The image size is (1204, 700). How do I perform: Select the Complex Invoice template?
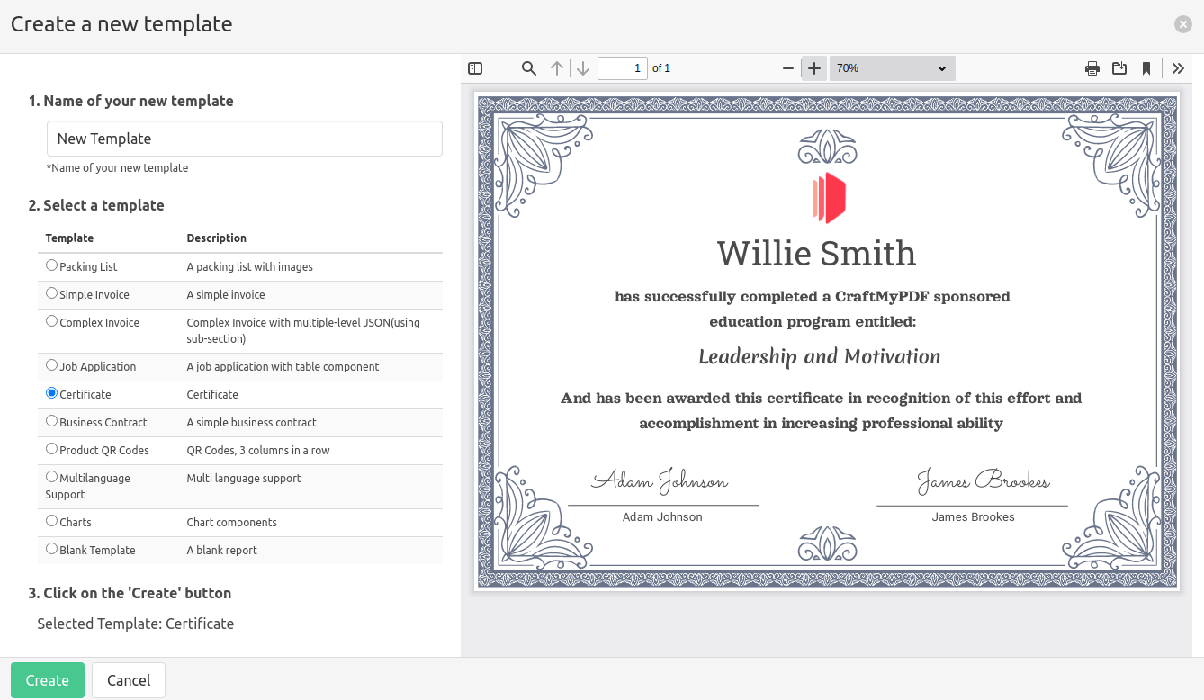point(51,321)
